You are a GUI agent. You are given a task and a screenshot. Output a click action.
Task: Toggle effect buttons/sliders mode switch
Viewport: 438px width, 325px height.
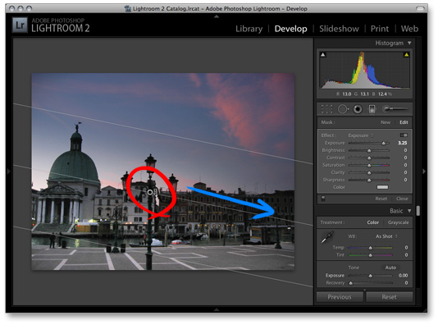click(404, 135)
